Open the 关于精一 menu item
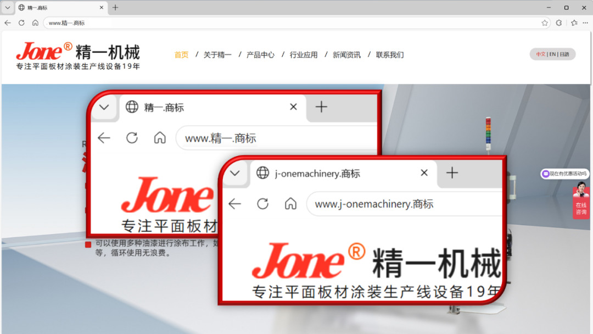 [217, 55]
